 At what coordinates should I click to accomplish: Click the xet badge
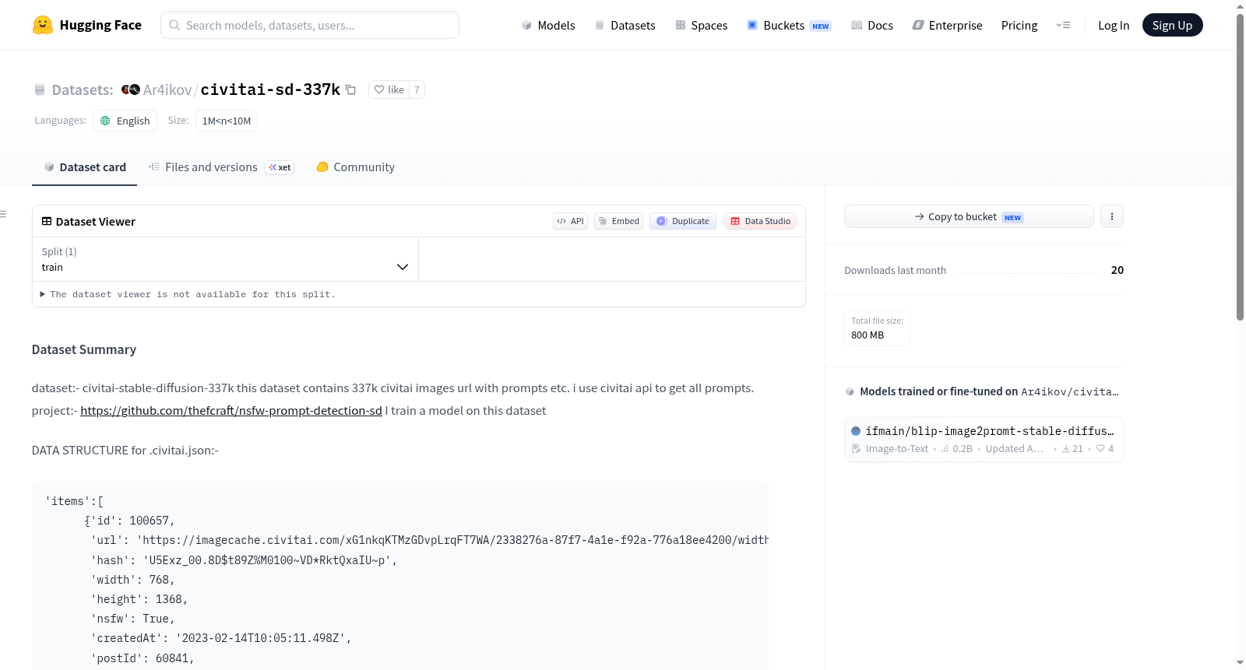tap(280, 167)
